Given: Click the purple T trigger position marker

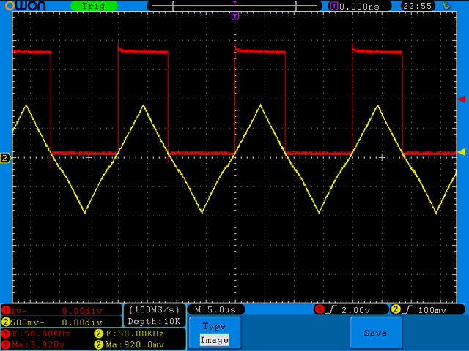Looking at the screenshot, I should tap(235, 16).
